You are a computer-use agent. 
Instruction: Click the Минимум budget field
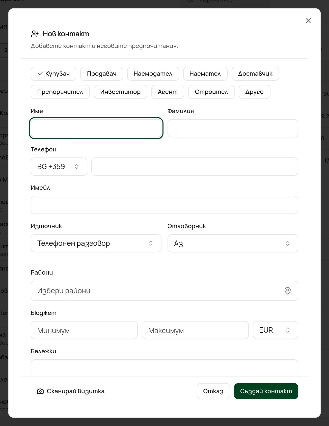pos(84,330)
